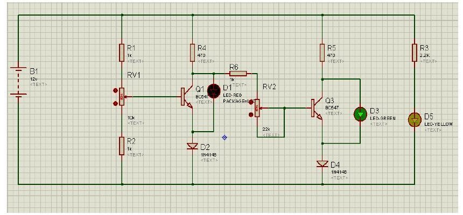463x215 pixels.
Task: Select the R4 resistor body
Action: [x=192, y=53]
